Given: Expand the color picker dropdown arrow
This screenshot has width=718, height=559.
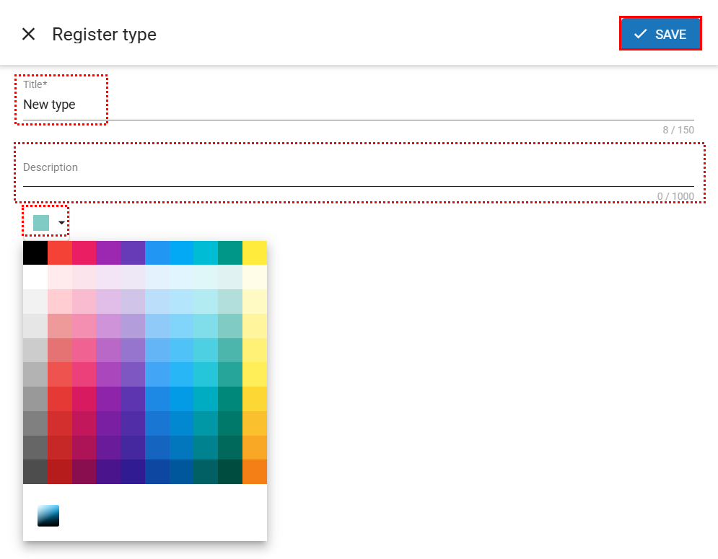Looking at the screenshot, I should [x=62, y=223].
